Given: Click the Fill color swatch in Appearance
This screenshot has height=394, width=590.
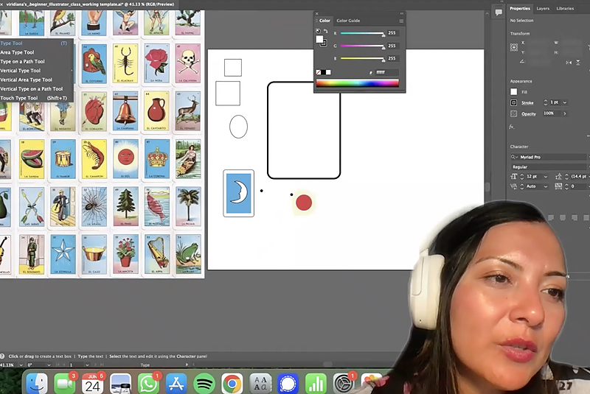Looking at the screenshot, I should point(513,91).
